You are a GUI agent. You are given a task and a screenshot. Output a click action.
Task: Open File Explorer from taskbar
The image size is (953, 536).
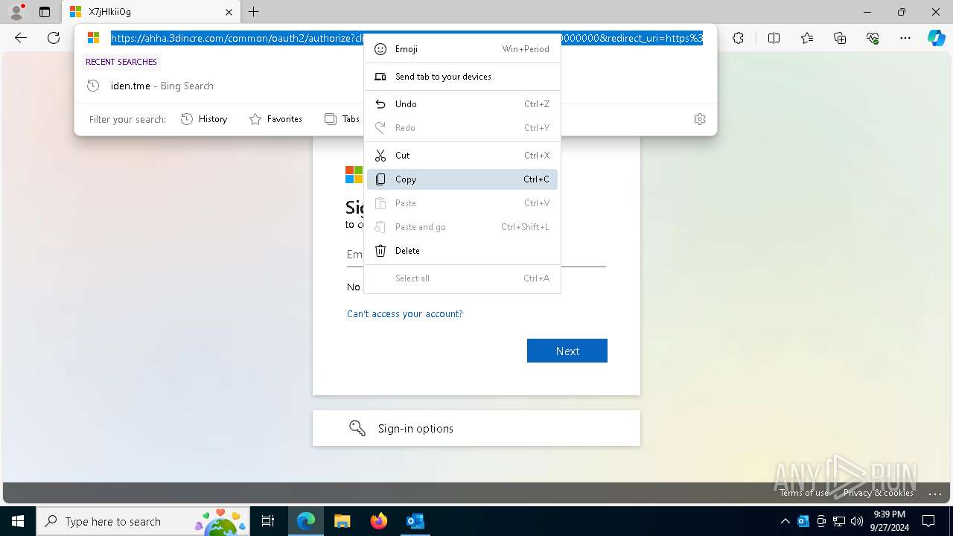pos(342,521)
